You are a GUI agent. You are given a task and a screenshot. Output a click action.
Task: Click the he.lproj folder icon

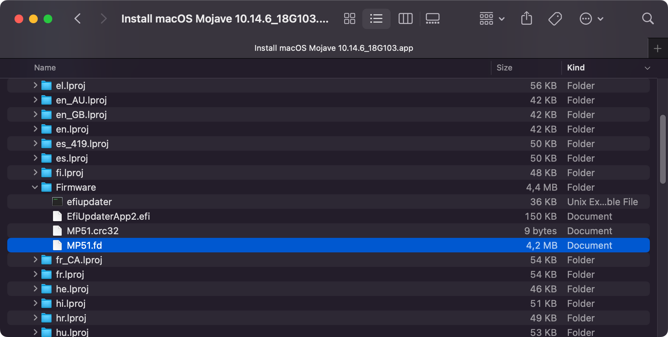(x=46, y=289)
